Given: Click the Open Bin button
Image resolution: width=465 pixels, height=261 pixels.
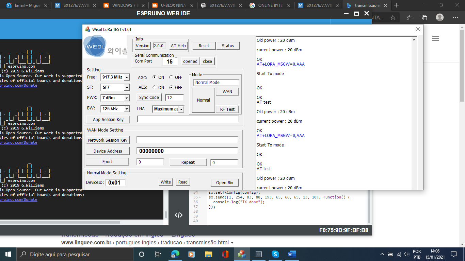Looking at the screenshot, I should point(225,183).
